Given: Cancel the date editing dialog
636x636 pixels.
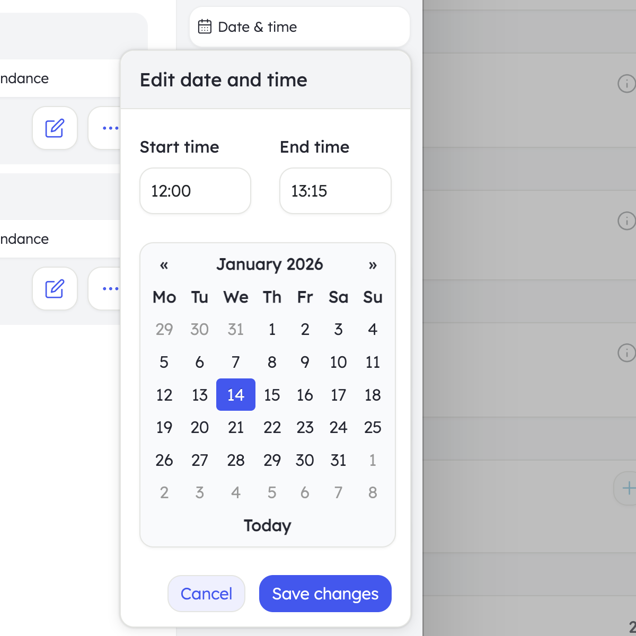Looking at the screenshot, I should (206, 594).
